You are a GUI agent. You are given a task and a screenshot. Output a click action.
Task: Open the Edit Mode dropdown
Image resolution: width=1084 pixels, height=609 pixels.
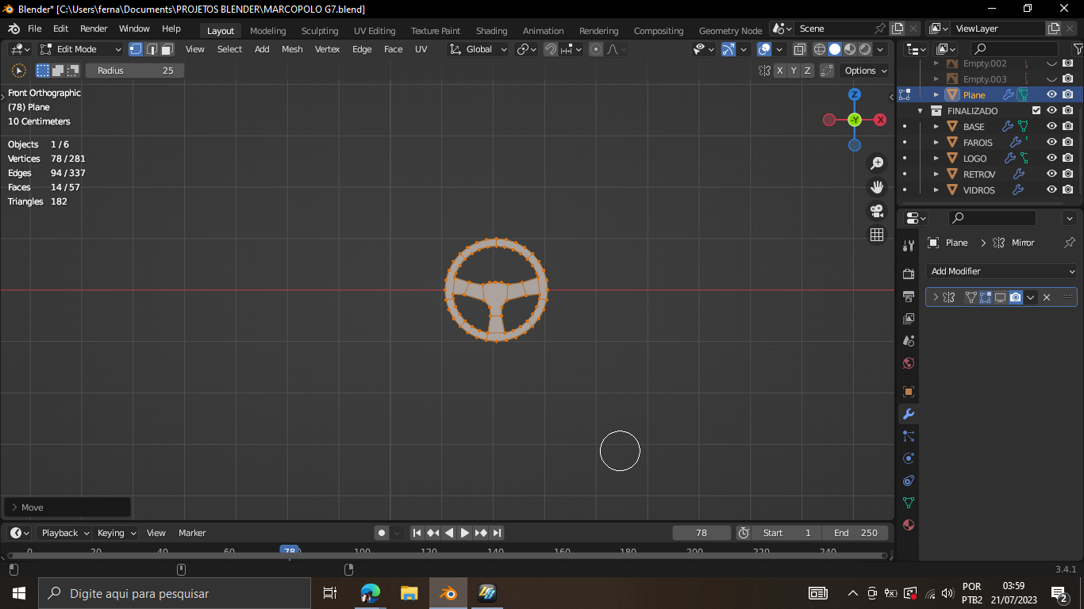[x=81, y=49]
